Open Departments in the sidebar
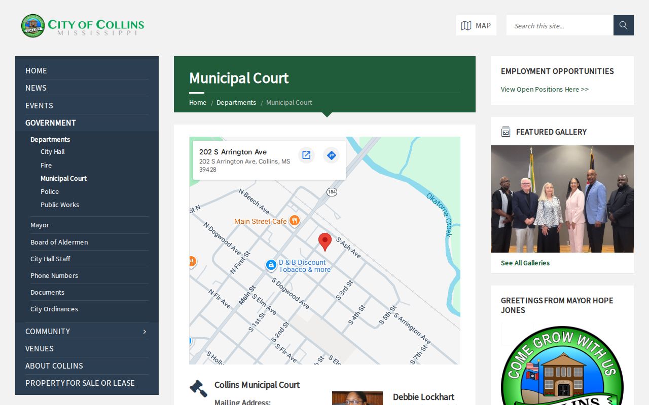Viewport: 649px width, 405px height. pyautogui.click(x=50, y=139)
